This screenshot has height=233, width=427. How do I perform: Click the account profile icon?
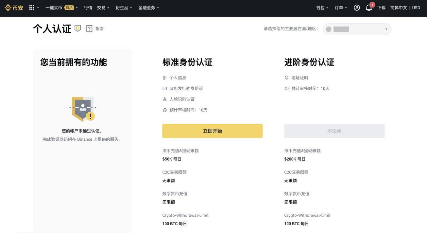click(x=356, y=8)
